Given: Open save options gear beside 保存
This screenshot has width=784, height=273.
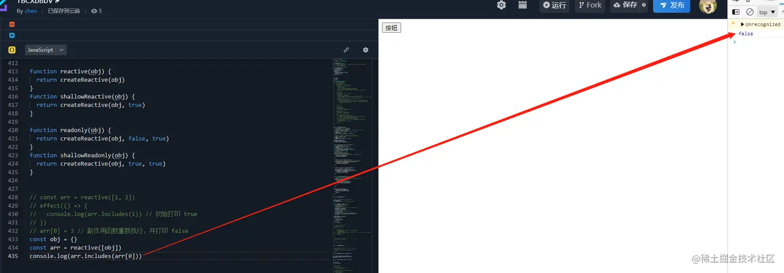Looking at the screenshot, I should tap(644, 5).
